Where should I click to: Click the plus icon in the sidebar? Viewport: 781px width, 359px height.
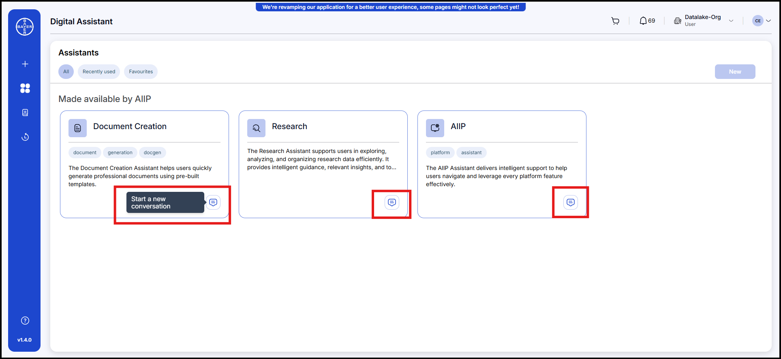25,64
